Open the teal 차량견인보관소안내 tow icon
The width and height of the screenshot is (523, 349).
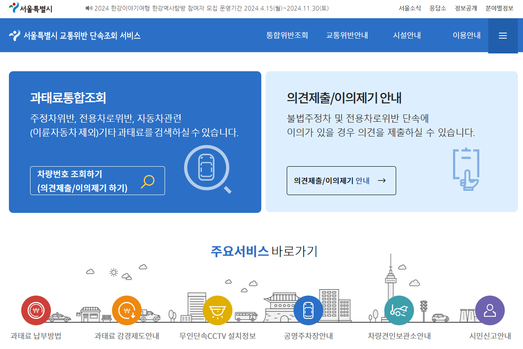(399, 310)
